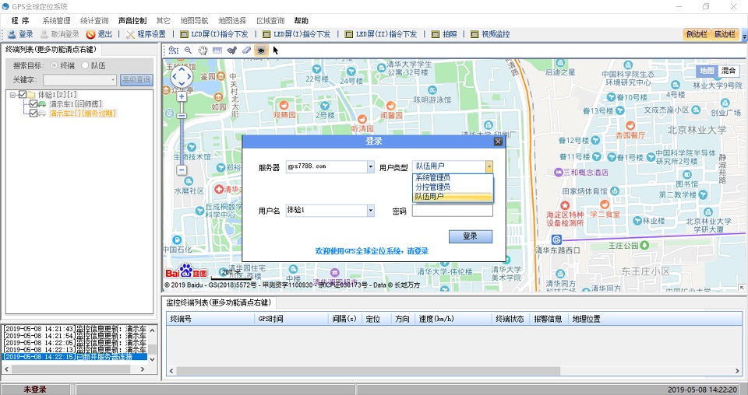
Task: Select the 终端列表 tab
Action: click(51, 50)
